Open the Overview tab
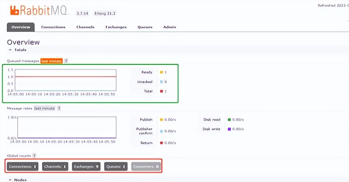Image resolution: width=349 pixels, height=182 pixels. pyautogui.click(x=21, y=27)
